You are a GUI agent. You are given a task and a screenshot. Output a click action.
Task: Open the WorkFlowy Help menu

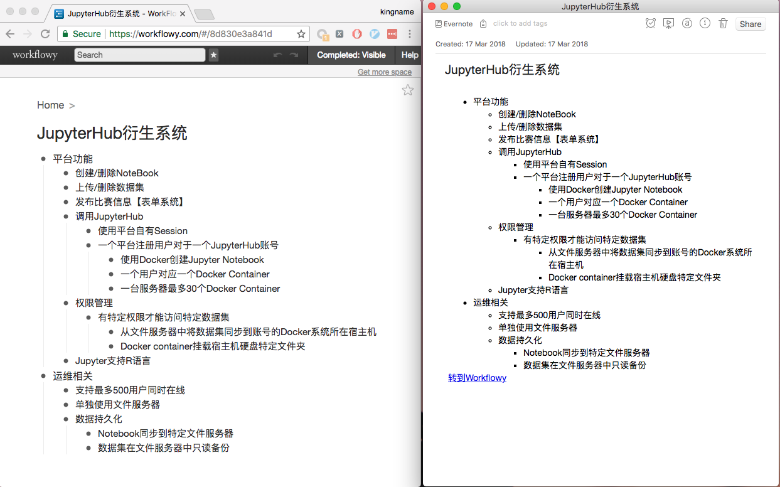410,55
